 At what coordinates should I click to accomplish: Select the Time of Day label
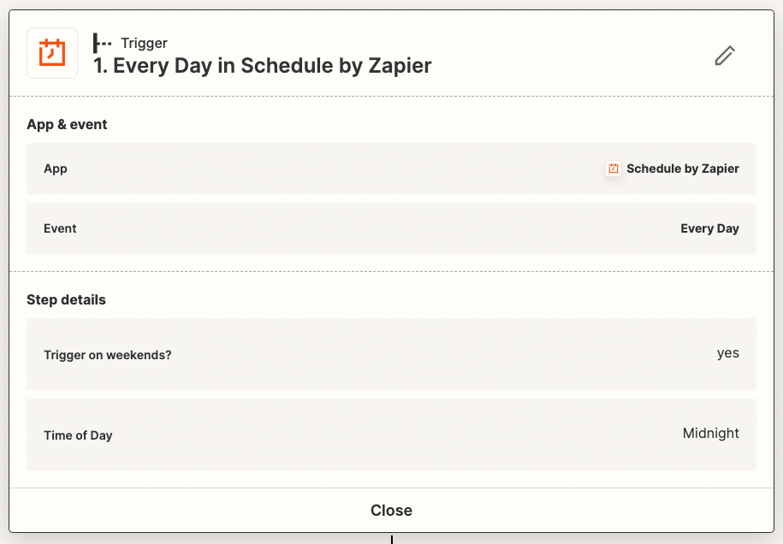click(78, 435)
